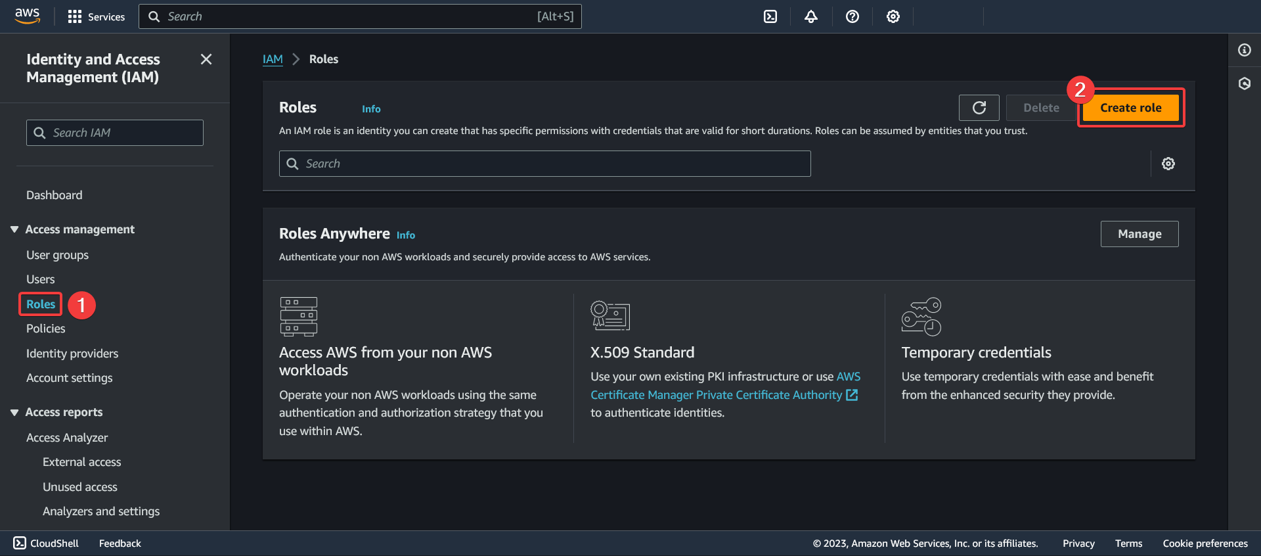The image size is (1261, 556).
Task: Open Policies in sidebar
Action: click(x=46, y=329)
